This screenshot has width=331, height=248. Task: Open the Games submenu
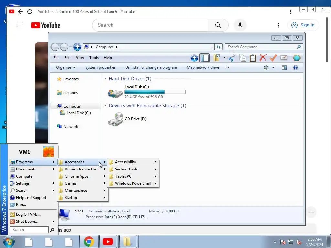tap(82, 183)
